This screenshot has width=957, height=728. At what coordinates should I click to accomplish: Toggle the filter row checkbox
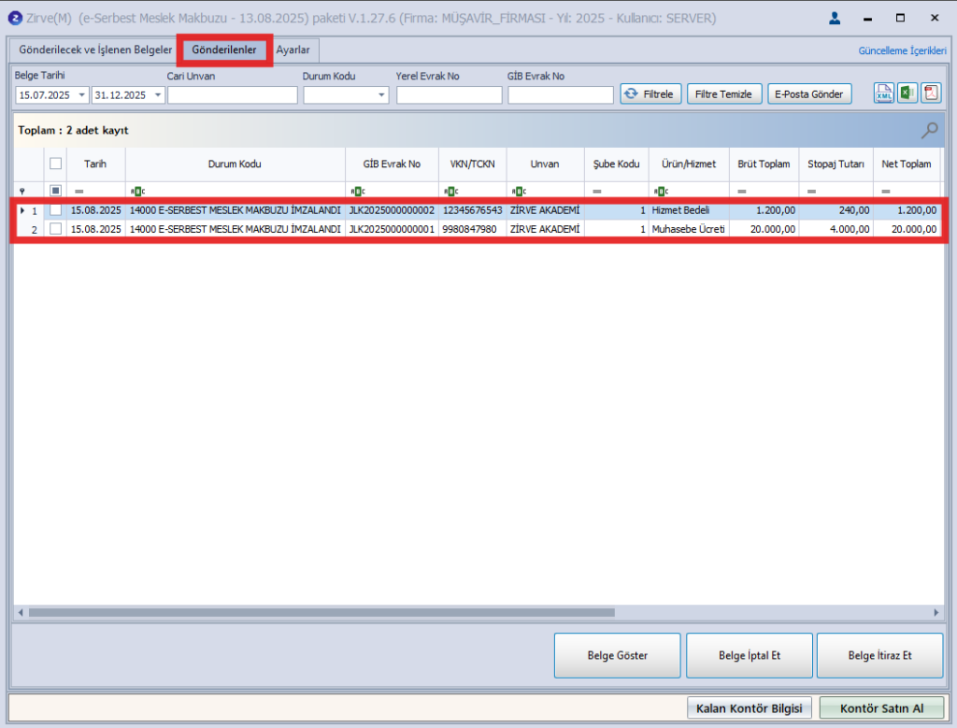point(55,191)
